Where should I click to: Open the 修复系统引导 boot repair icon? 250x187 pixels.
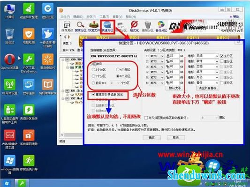(29, 163)
